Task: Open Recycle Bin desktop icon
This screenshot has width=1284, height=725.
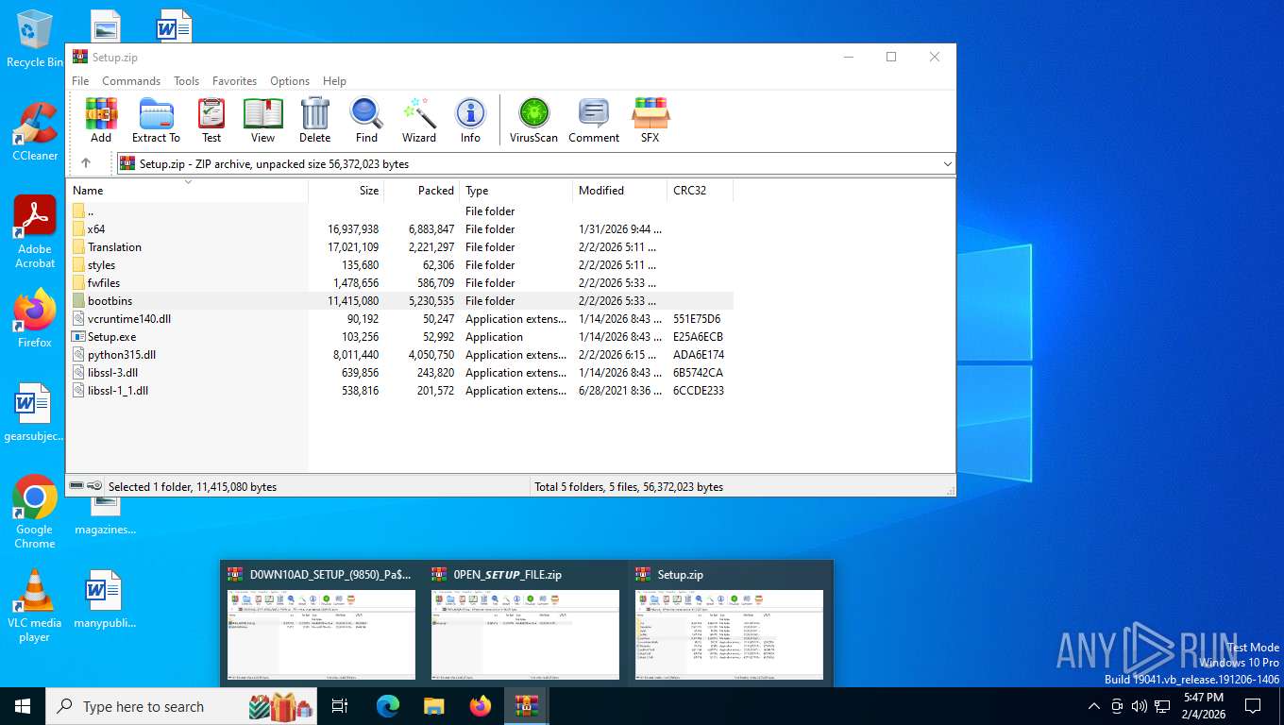Action: click(35, 39)
